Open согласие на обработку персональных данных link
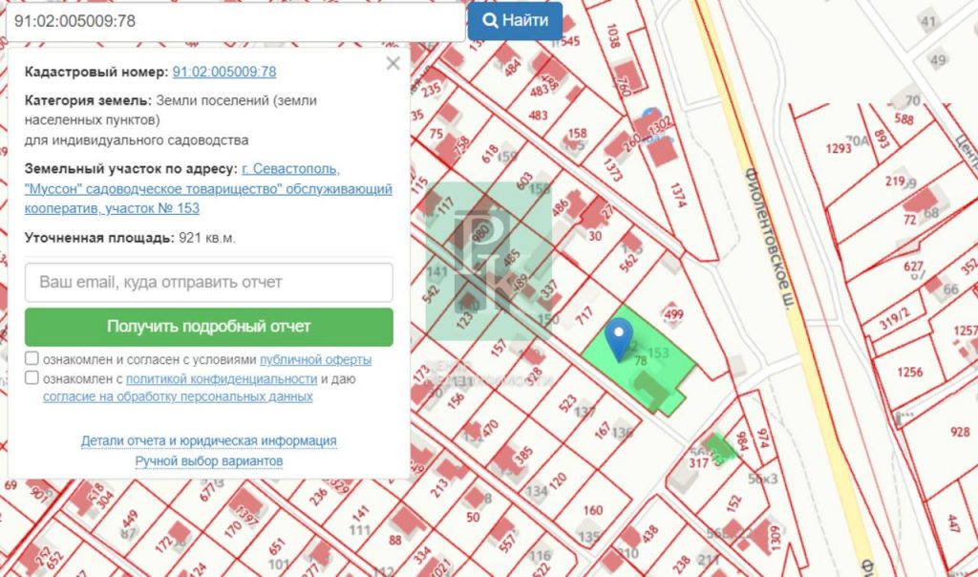 178,396
